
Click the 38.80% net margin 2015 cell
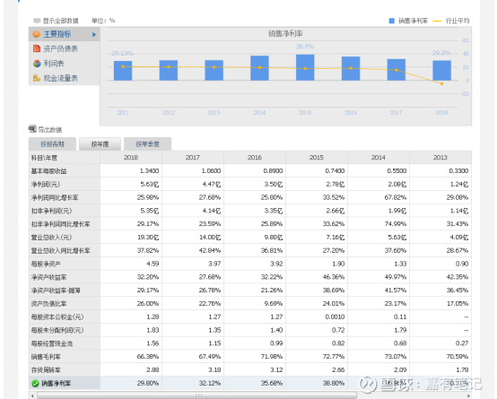coord(317,384)
